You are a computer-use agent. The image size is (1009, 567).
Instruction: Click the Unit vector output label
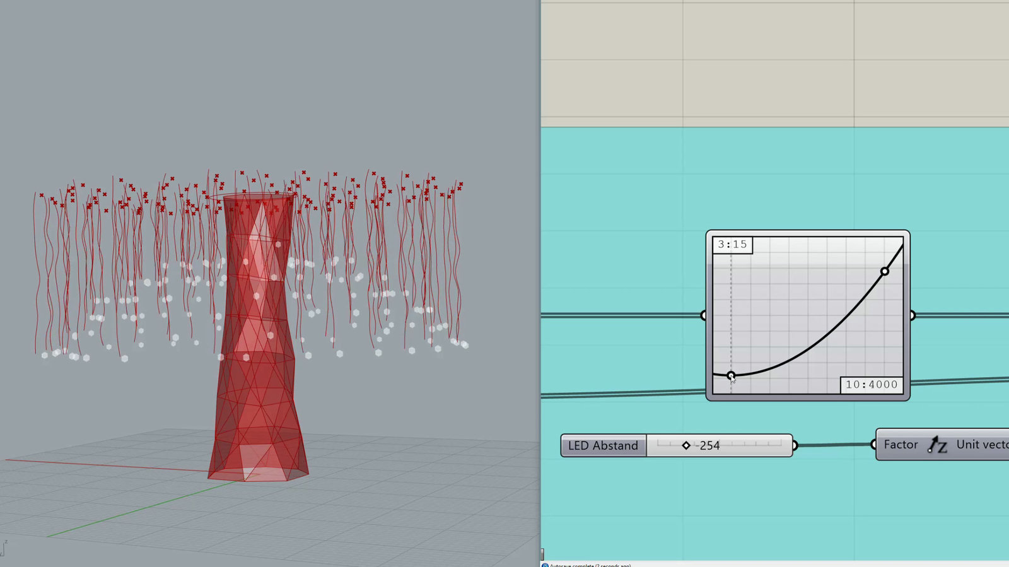[x=982, y=445]
